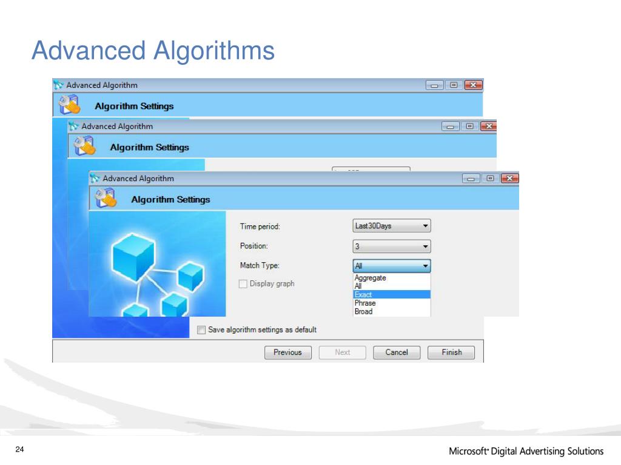
Task: Close the middle Advanced Algorithm window
Action: (489, 126)
